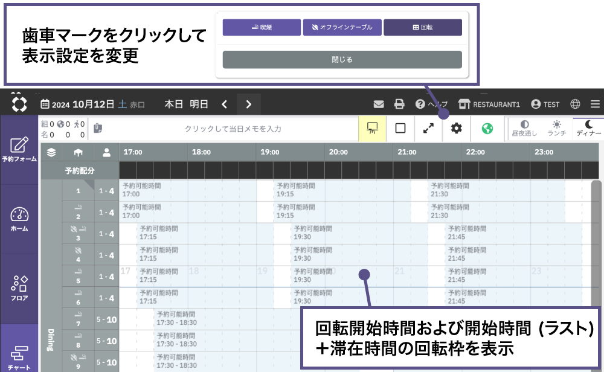Click table 3 slot 予約可能時間 17:15
The width and height of the screenshot is (604, 372).
[x=205, y=233]
